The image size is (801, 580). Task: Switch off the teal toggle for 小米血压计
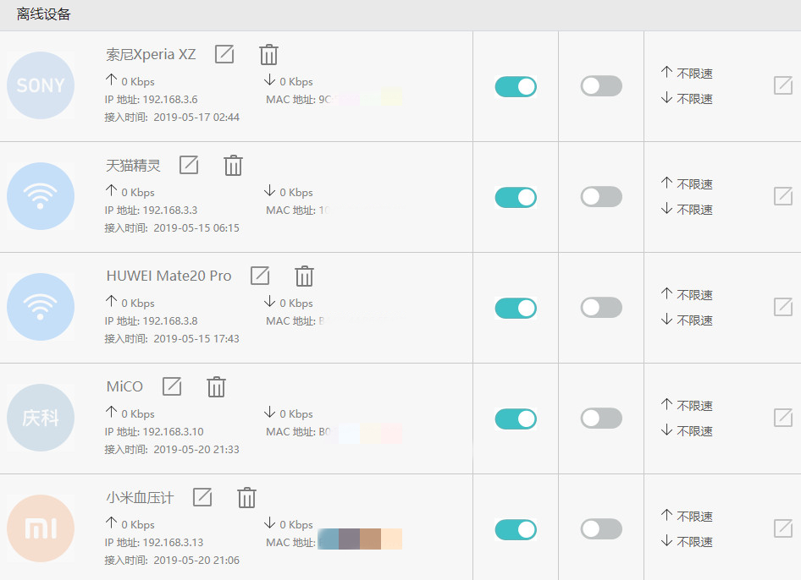click(516, 529)
